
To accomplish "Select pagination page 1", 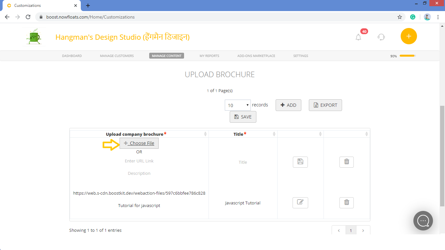I will click(x=351, y=230).
